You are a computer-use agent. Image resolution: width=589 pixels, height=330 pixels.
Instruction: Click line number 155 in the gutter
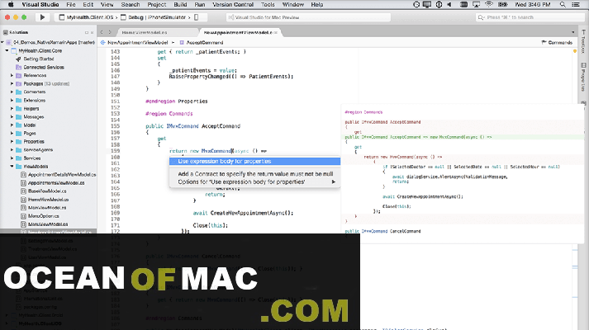(x=116, y=126)
